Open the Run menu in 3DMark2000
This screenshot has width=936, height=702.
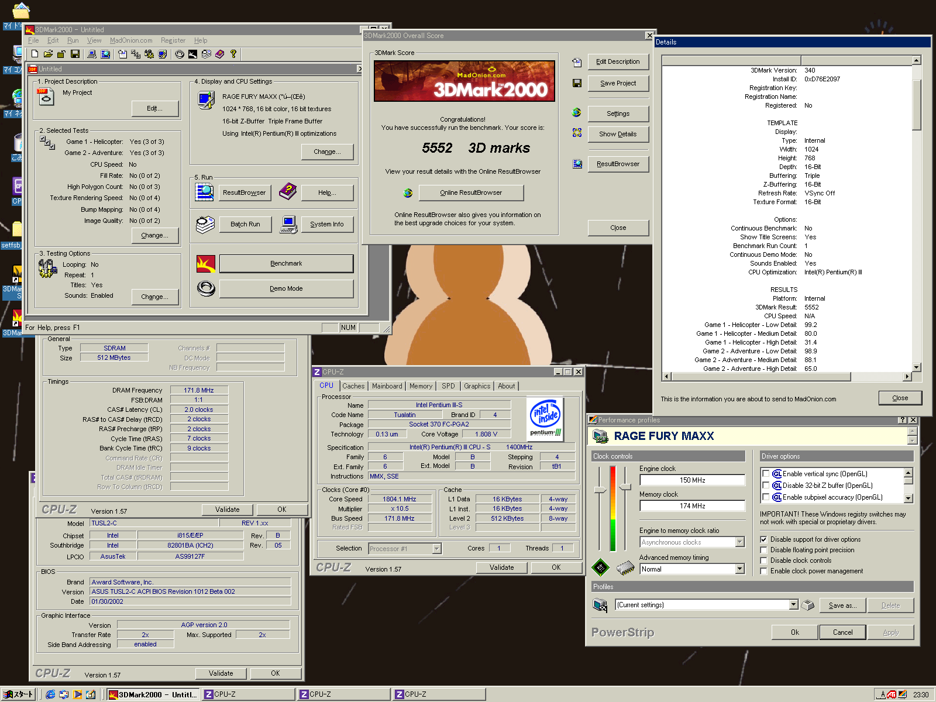coord(73,40)
